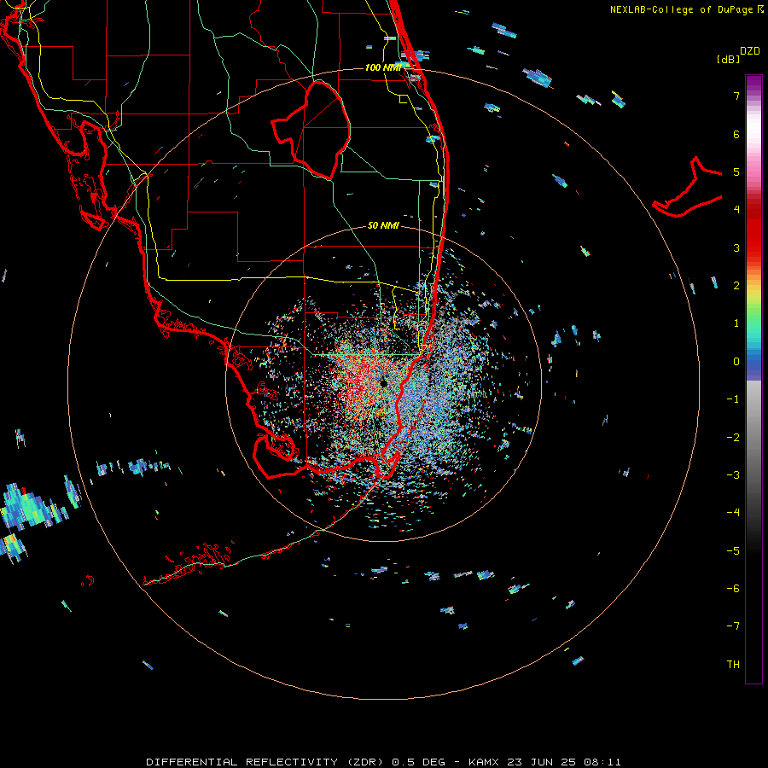Image resolution: width=768 pixels, height=768 pixels.
Task: Click the -3 value on the color scale
Action: (x=733, y=475)
